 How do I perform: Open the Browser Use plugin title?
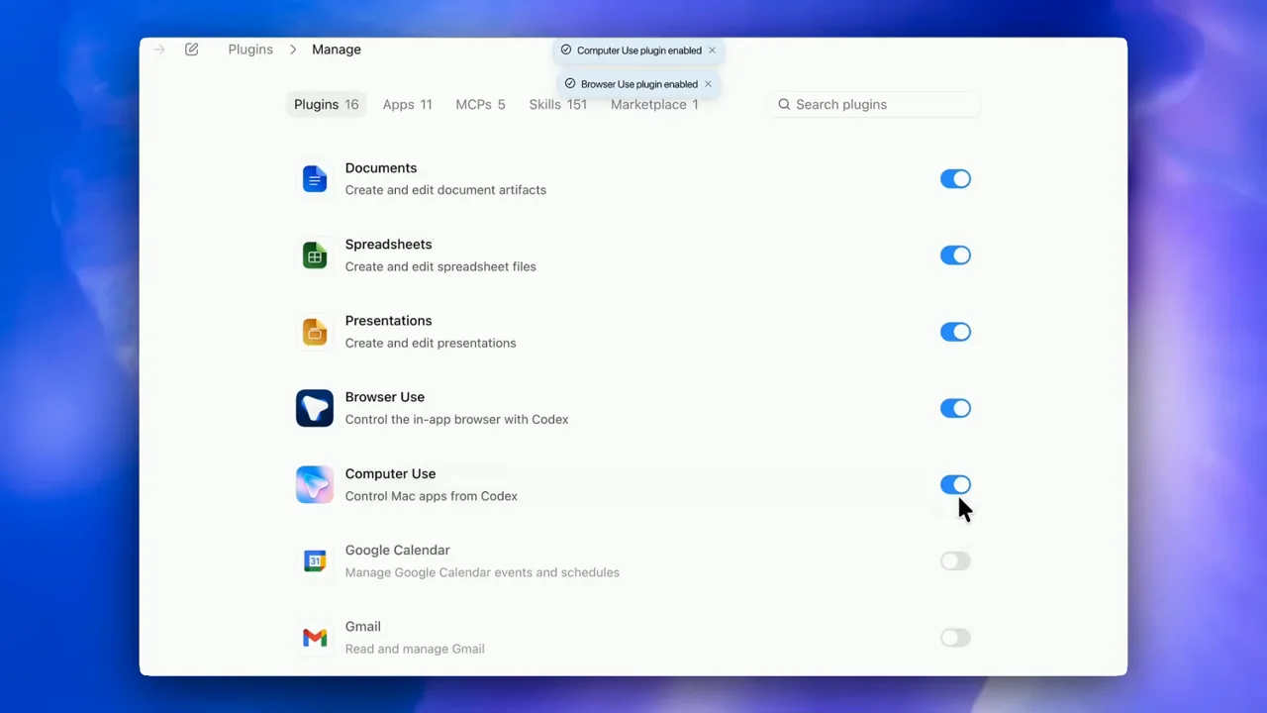pyautogui.click(x=385, y=397)
